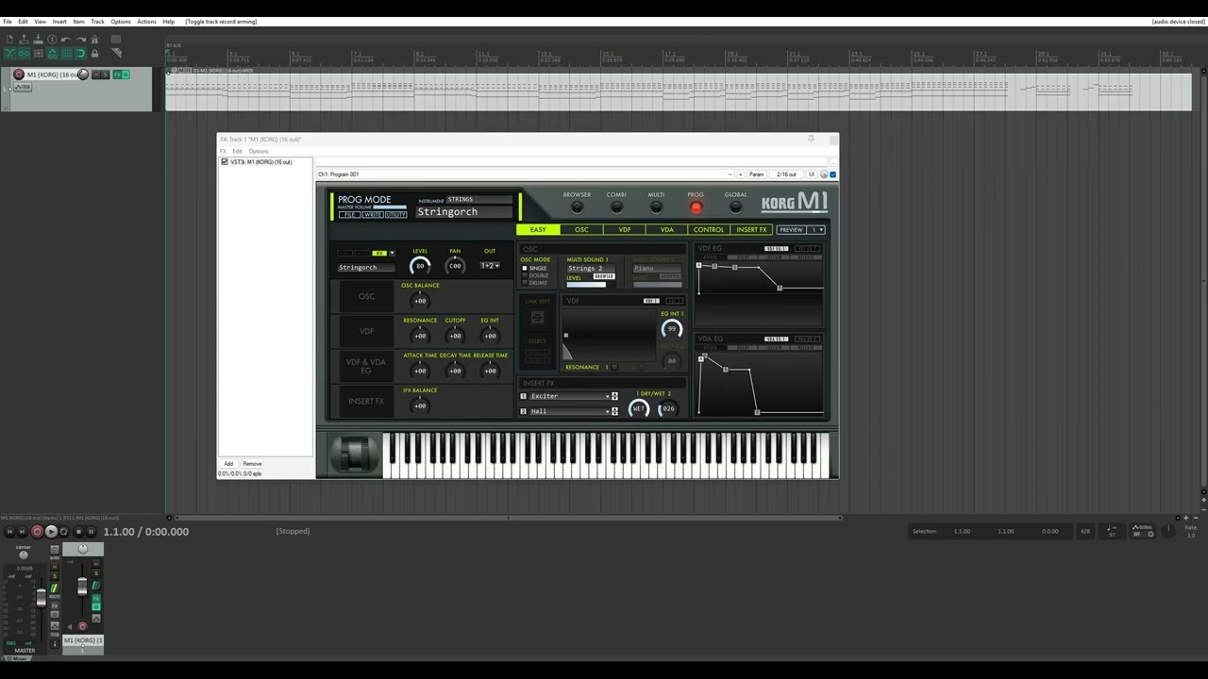Image resolution: width=1208 pixels, height=679 pixels.
Task: Solo M1 (KORG) track in track panel
Action: point(105,75)
